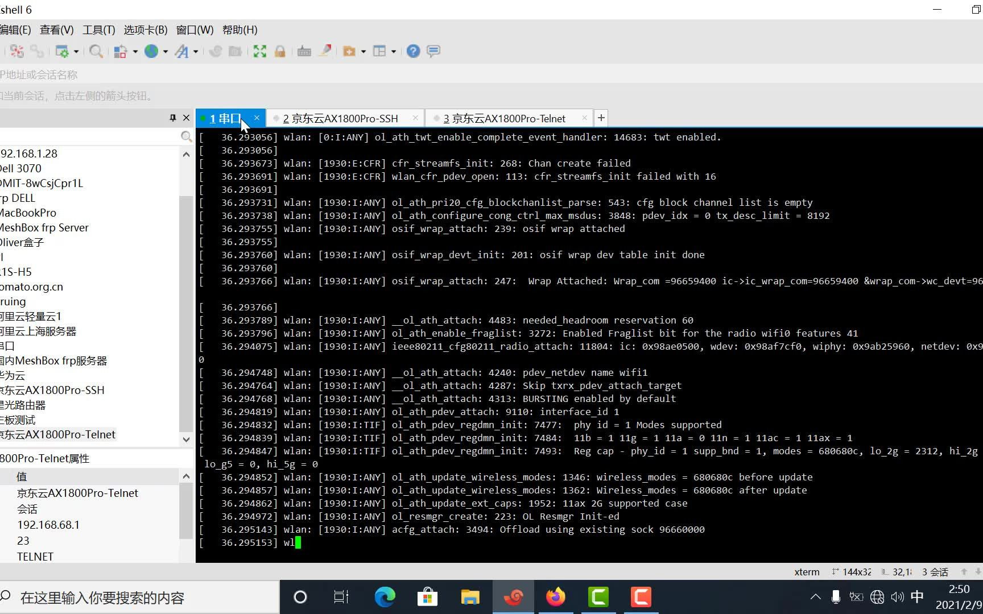This screenshot has height=614, width=983.
Task: Expand the font settings dropdown arrow
Action: click(196, 51)
